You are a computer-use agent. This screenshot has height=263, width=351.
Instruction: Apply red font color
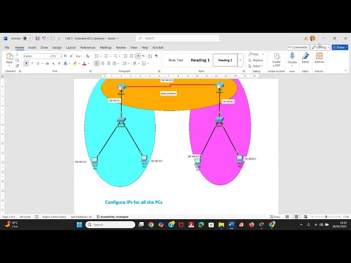point(84,64)
